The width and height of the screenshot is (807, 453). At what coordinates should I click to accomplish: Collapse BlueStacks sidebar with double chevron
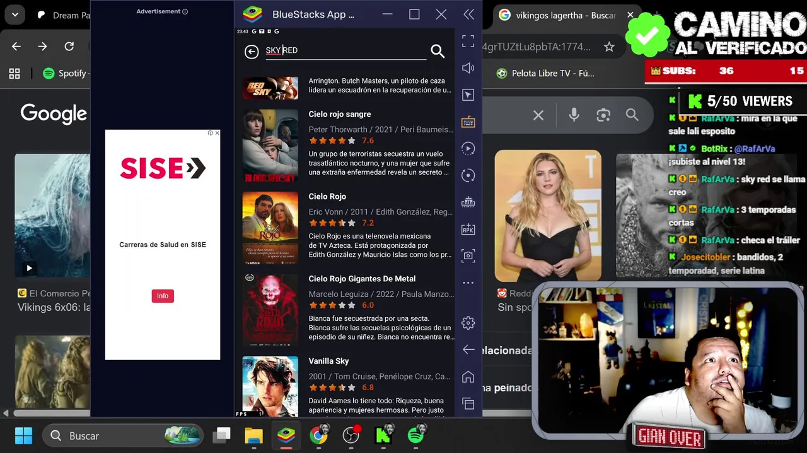coord(469,14)
